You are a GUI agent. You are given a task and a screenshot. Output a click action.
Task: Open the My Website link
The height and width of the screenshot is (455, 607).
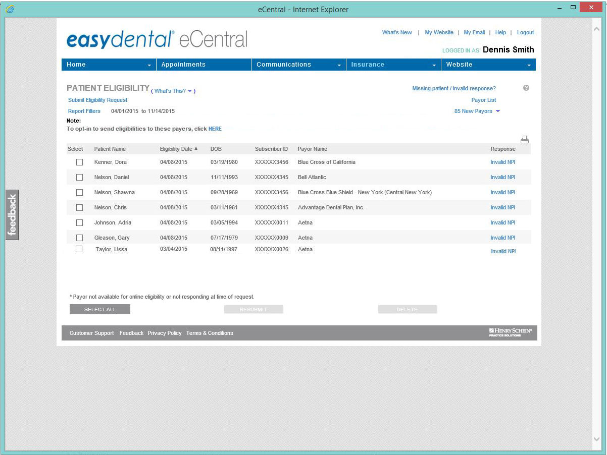(x=439, y=32)
